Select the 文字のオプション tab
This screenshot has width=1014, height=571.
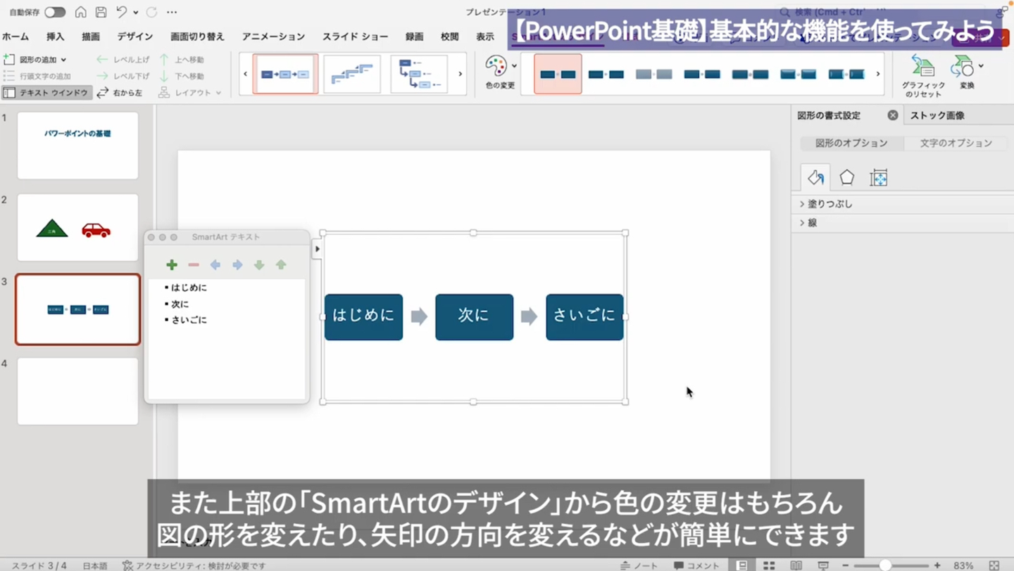click(x=956, y=143)
